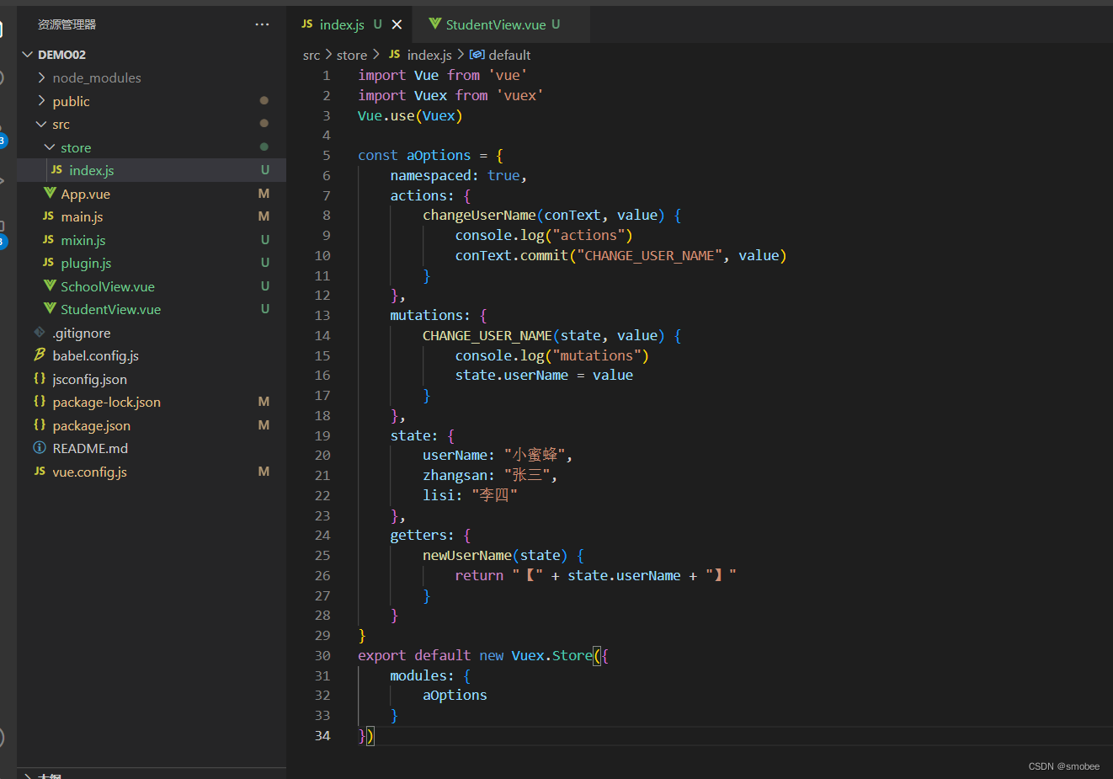Click the Babel icon beside babel.config.js
This screenshot has height=779, width=1113.
click(x=40, y=355)
